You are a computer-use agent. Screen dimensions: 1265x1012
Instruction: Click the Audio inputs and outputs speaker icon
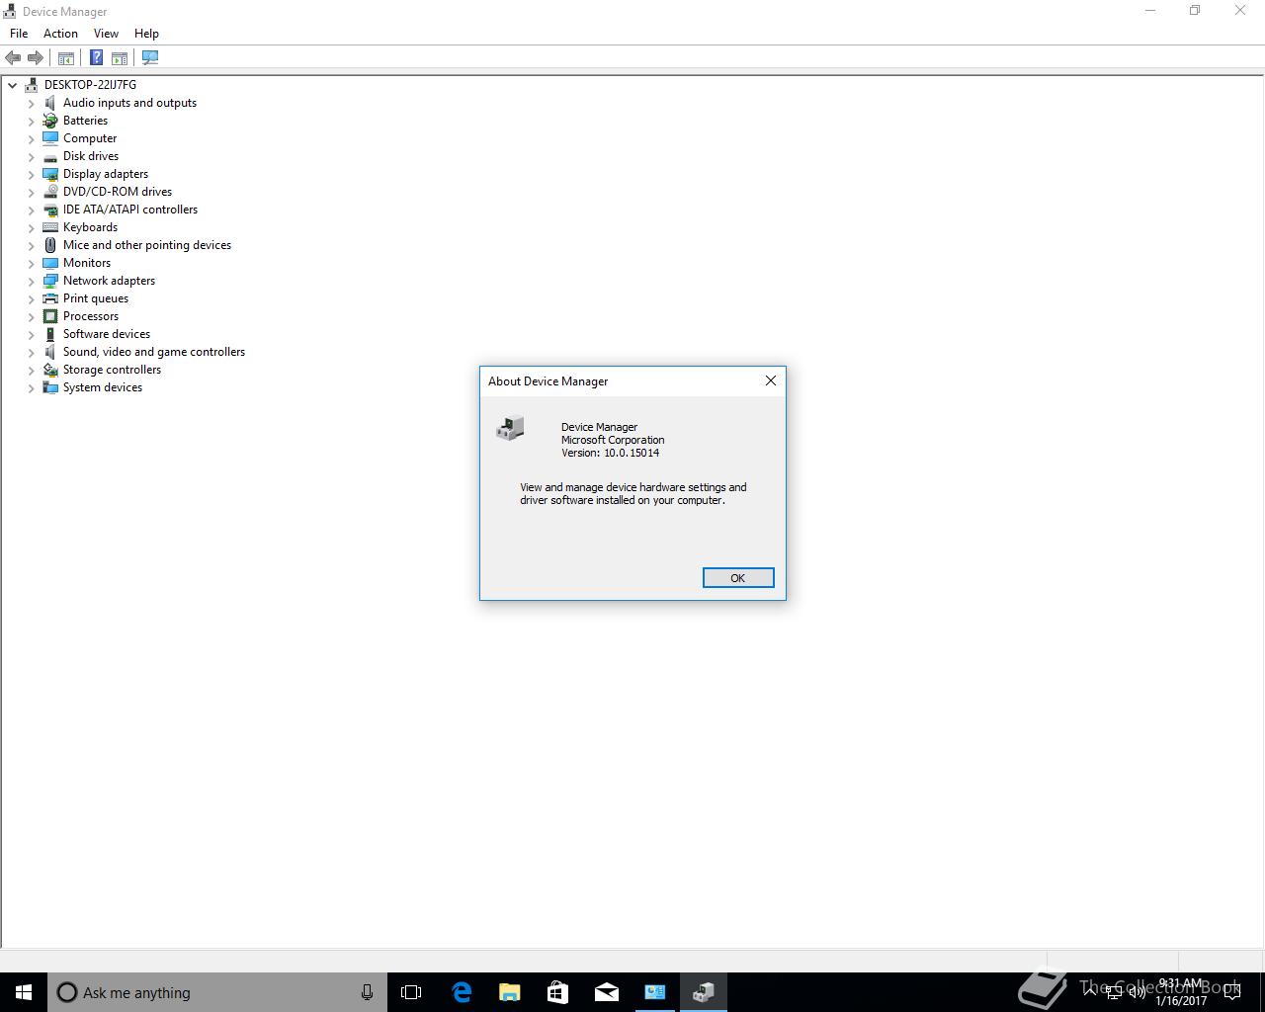point(50,103)
